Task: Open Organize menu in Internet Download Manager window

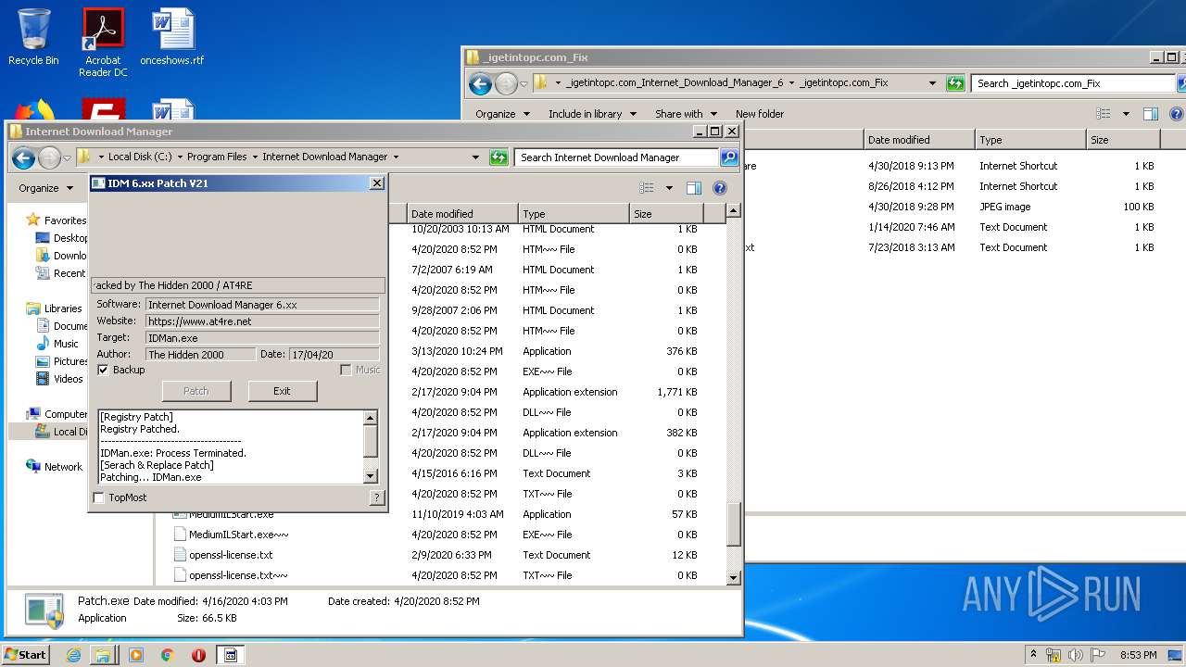Action: [45, 188]
